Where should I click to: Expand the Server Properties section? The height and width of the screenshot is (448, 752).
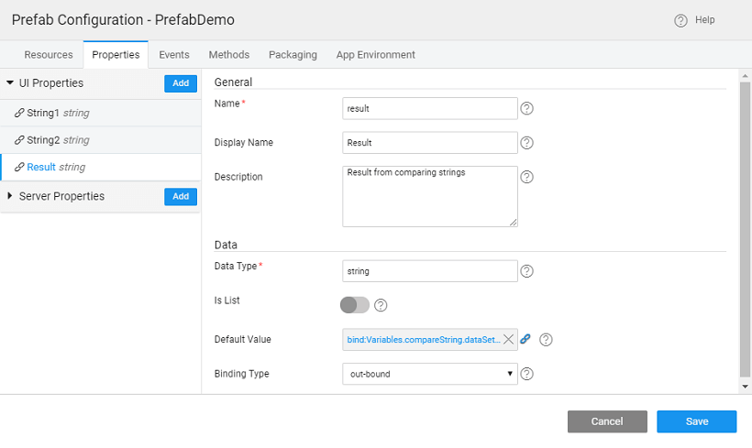pos(10,196)
